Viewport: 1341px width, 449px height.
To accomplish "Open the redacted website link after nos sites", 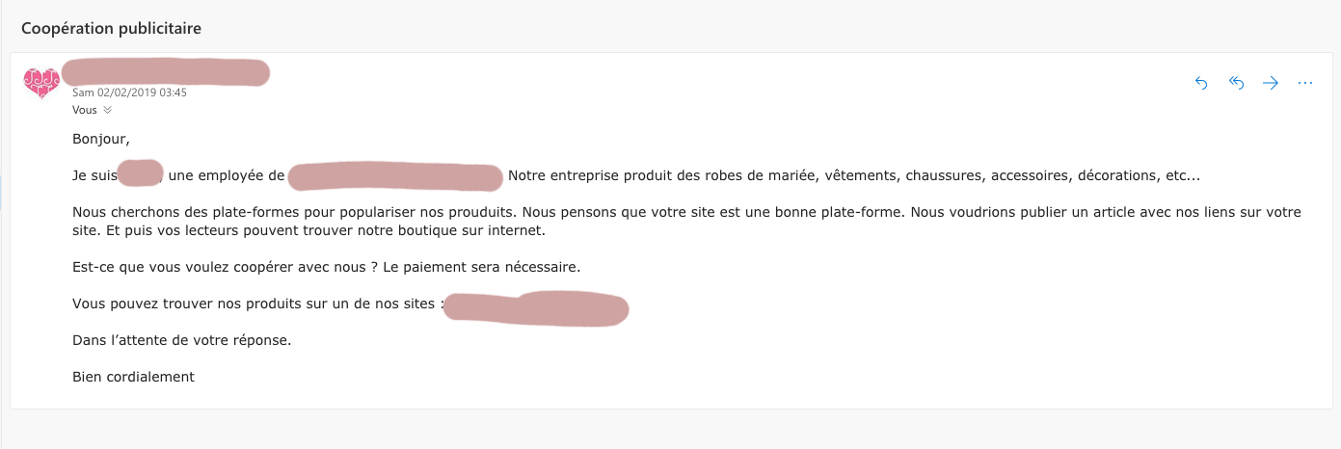I will [x=536, y=307].
